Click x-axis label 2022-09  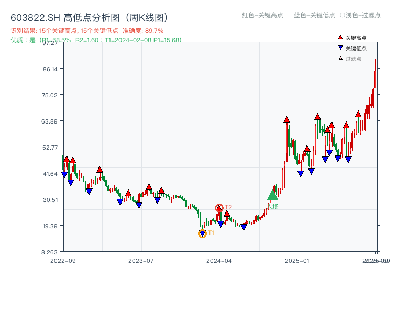(x=63, y=261)
